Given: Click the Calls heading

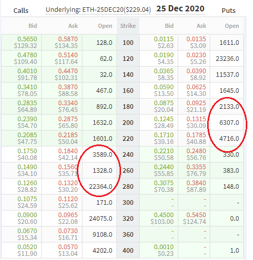Looking at the screenshot, I should (x=21, y=11).
